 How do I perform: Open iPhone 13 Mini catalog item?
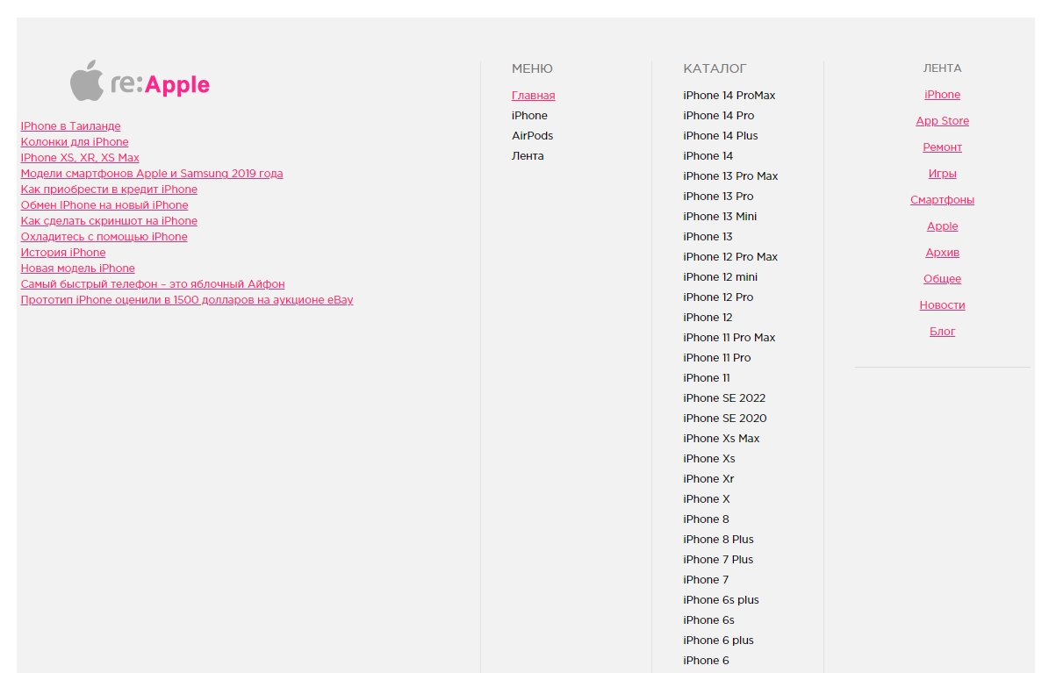tap(720, 216)
